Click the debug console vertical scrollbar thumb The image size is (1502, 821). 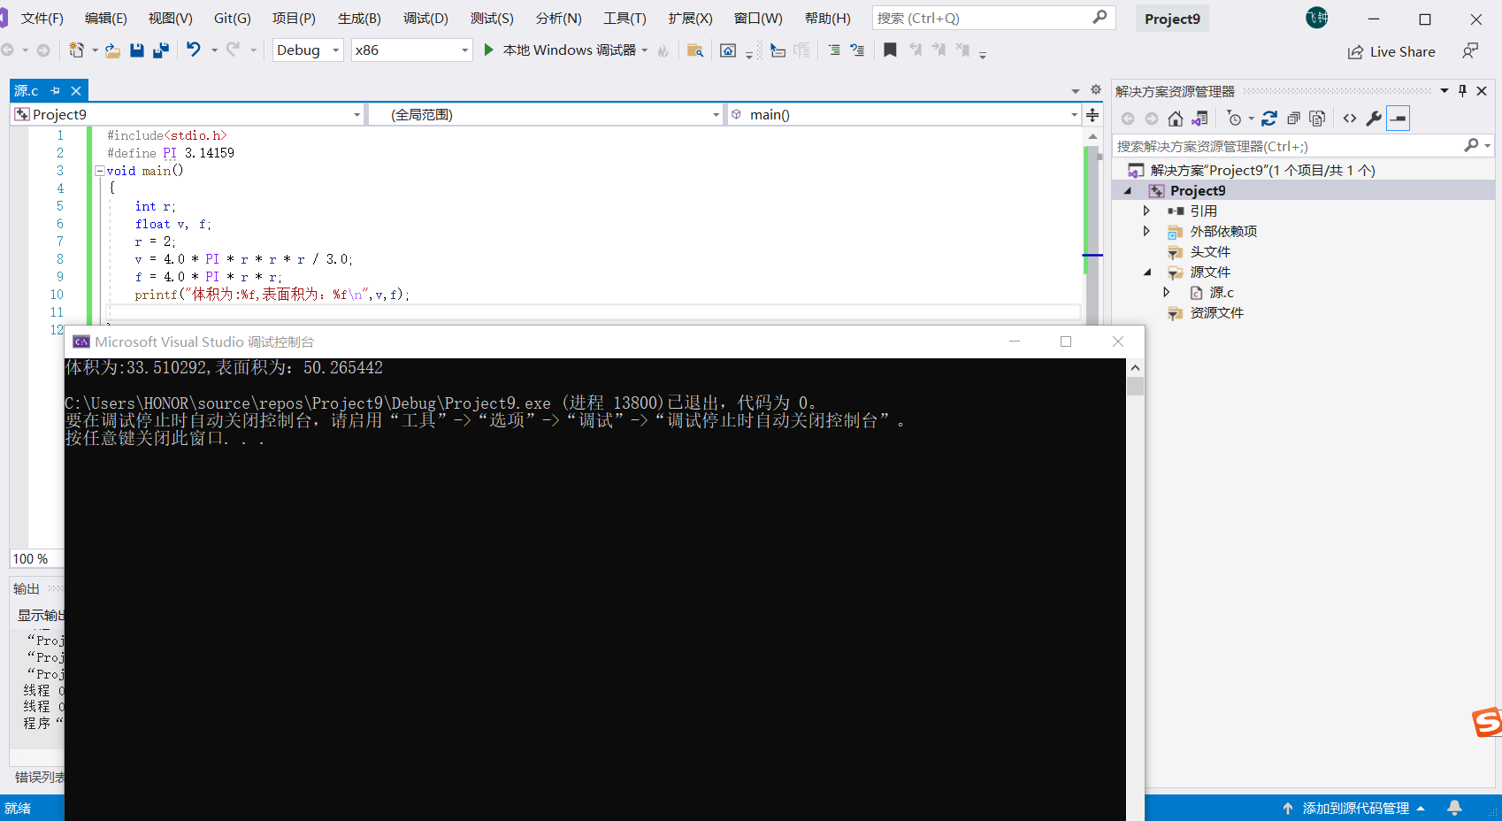pos(1135,387)
